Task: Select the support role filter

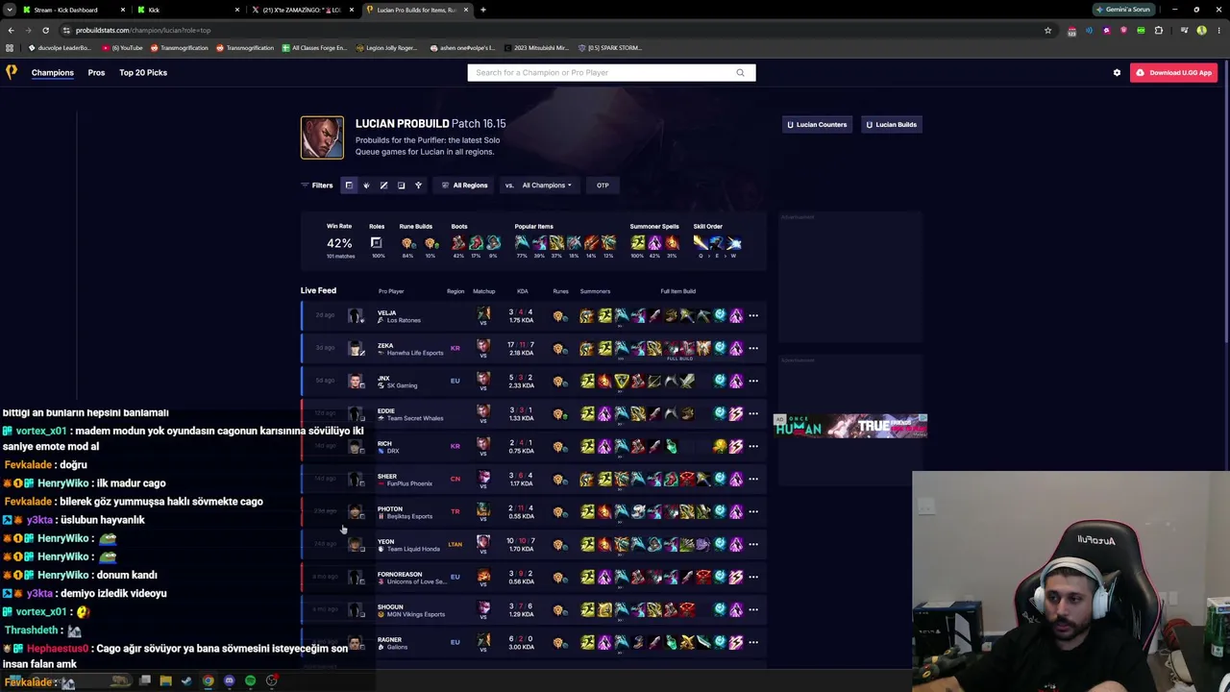Action: 418,185
